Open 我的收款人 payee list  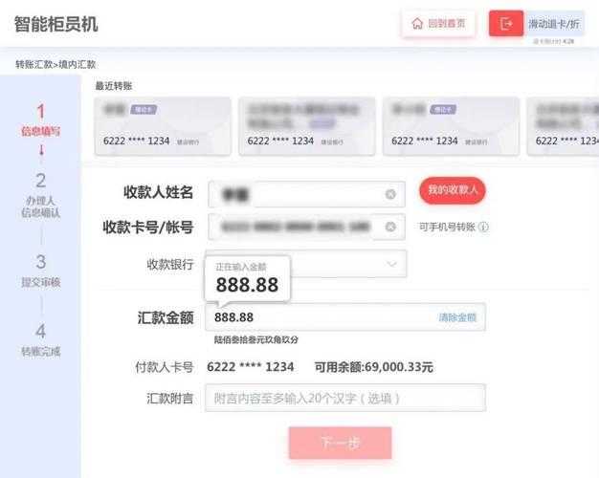[x=453, y=189]
